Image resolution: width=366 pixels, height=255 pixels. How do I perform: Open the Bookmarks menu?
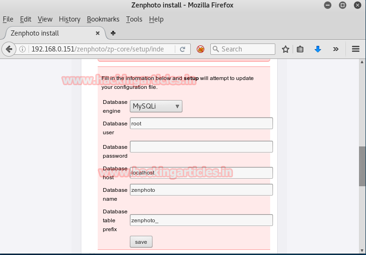coord(103,19)
